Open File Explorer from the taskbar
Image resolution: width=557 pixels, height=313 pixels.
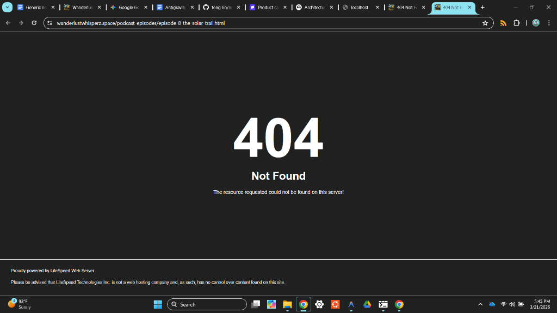(287, 304)
